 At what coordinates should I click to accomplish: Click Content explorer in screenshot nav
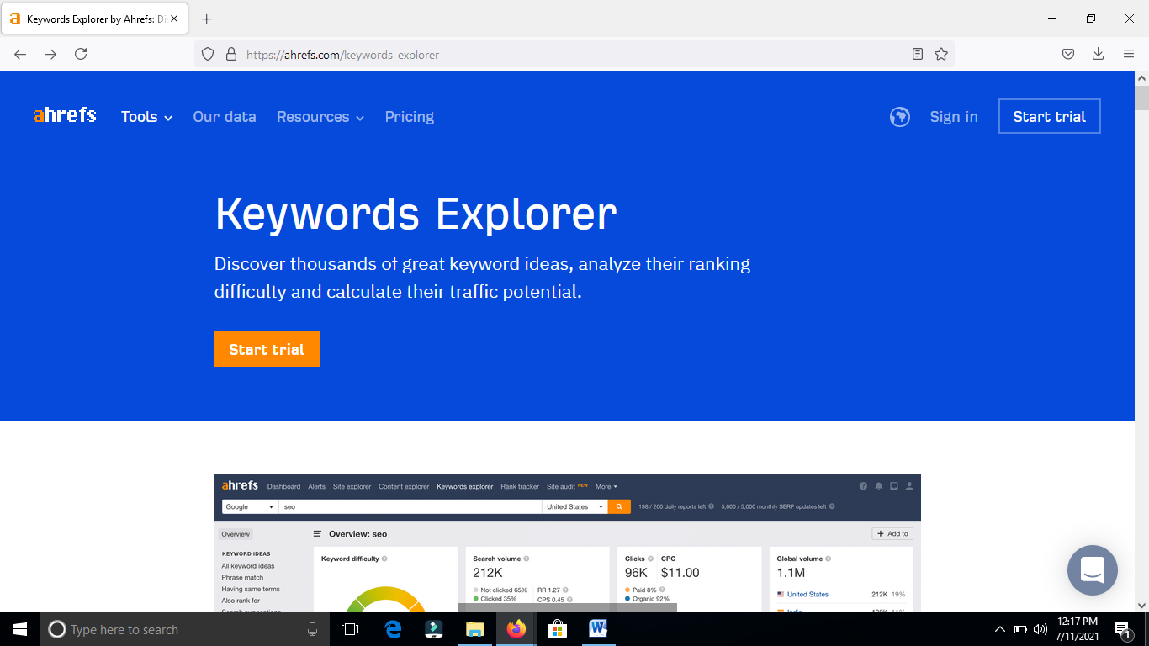click(x=404, y=486)
